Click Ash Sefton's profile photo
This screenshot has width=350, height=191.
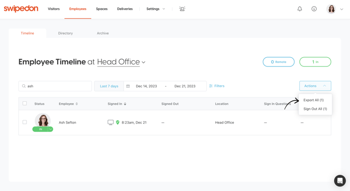43,121
